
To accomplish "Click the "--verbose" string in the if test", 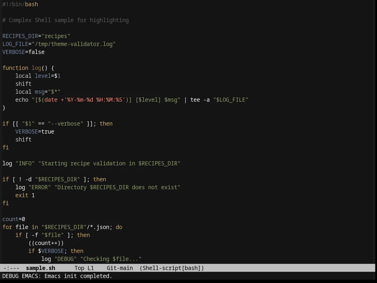I will click(x=65, y=124).
